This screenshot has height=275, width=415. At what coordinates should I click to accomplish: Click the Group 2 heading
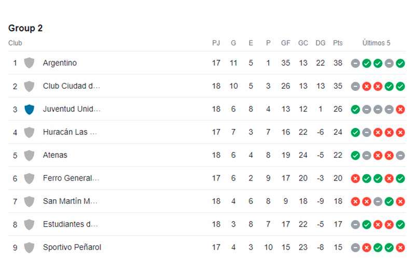tap(25, 28)
